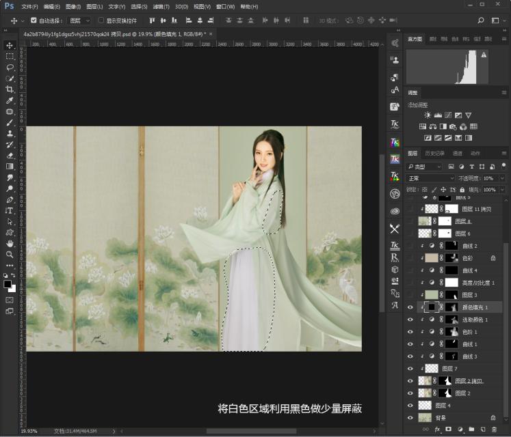Toggle visibility of 颜色填充 1 layer
Image resolution: width=511 pixels, height=437 pixels.
pyautogui.click(x=410, y=307)
